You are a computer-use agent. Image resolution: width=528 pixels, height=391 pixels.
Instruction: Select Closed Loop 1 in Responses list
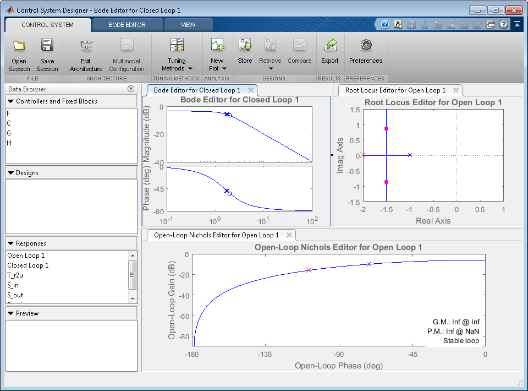pos(28,265)
